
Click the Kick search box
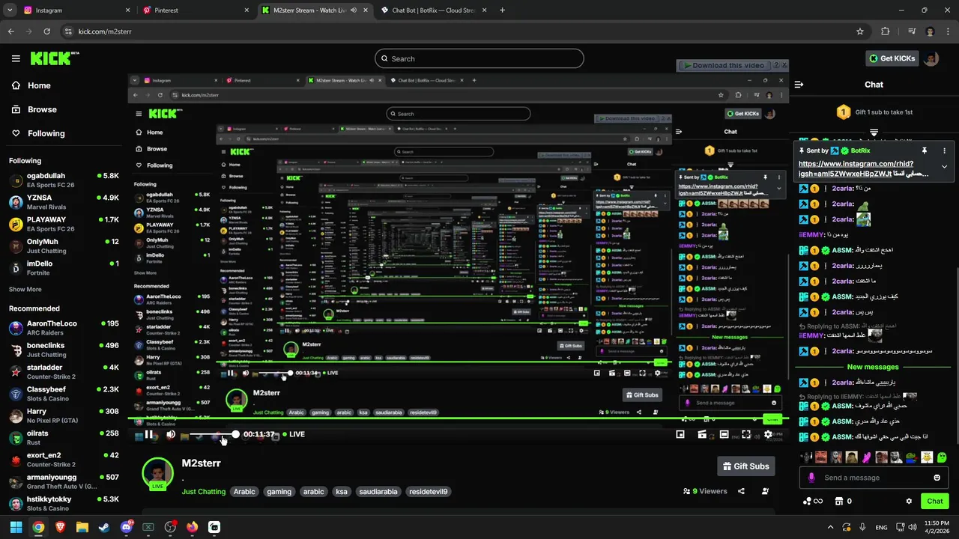(479, 58)
